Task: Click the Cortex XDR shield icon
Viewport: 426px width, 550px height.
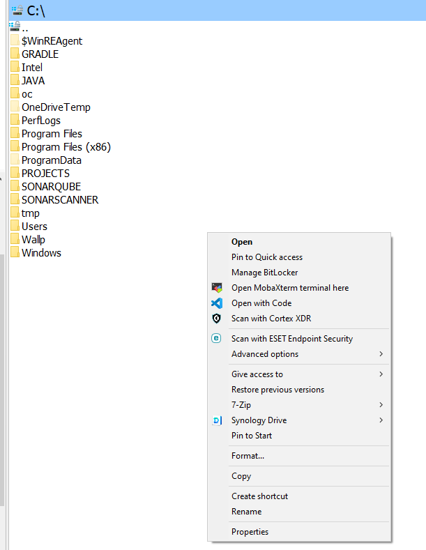Action: [x=217, y=319]
